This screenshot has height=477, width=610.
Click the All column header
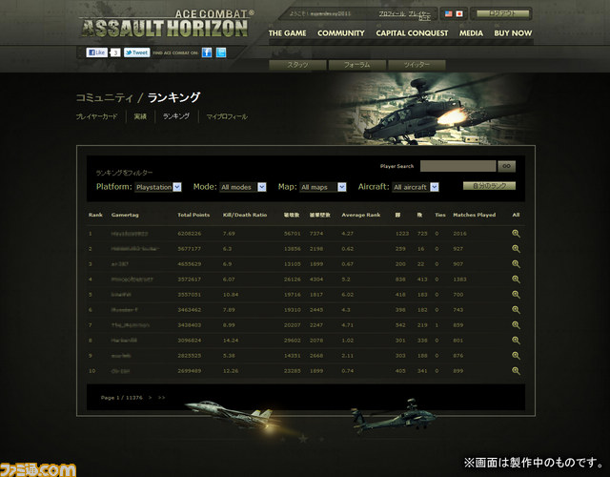point(516,215)
